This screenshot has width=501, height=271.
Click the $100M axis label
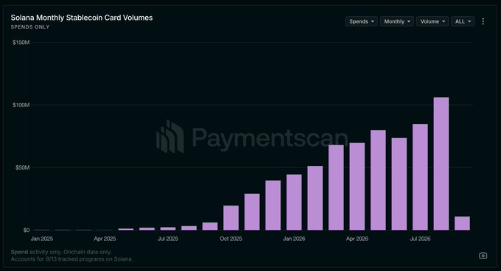tap(21, 105)
